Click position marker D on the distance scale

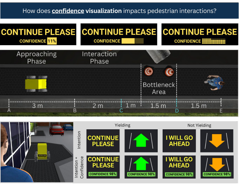point(177,111)
